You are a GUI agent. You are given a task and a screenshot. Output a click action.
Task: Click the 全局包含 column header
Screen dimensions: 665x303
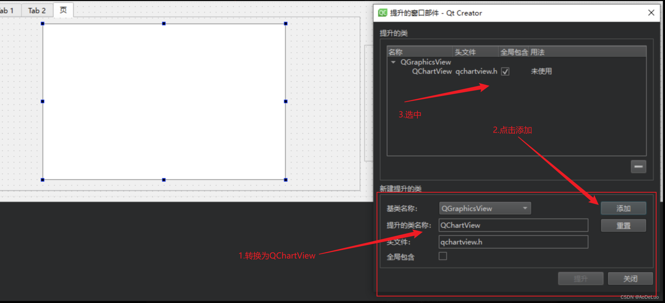click(x=514, y=52)
